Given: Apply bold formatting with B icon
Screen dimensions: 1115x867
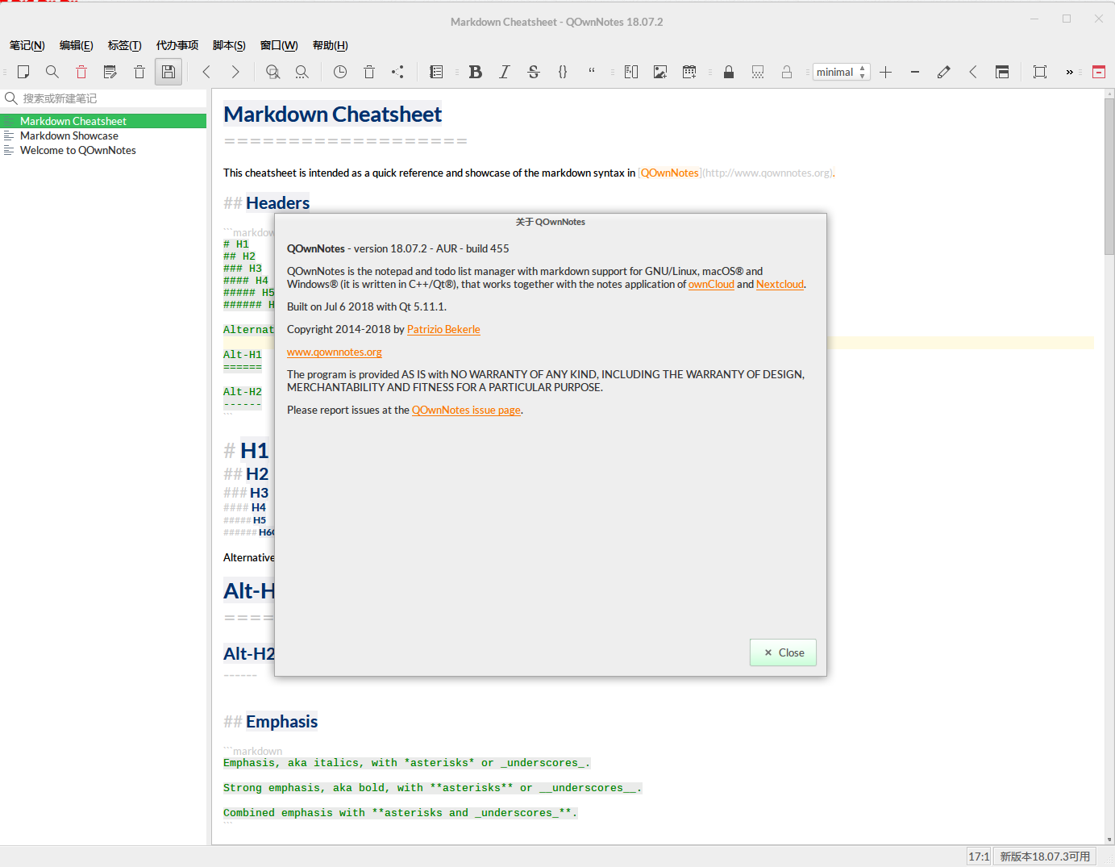Looking at the screenshot, I should tap(476, 72).
